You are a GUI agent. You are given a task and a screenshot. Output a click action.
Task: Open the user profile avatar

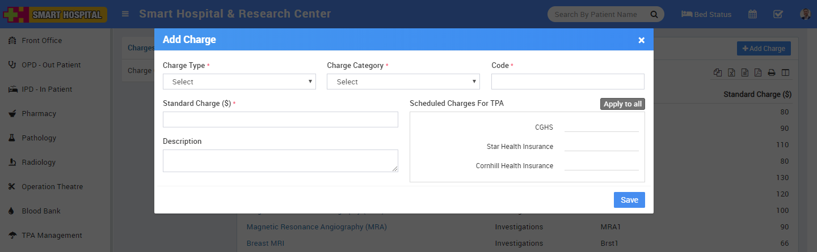click(x=805, y=14)
